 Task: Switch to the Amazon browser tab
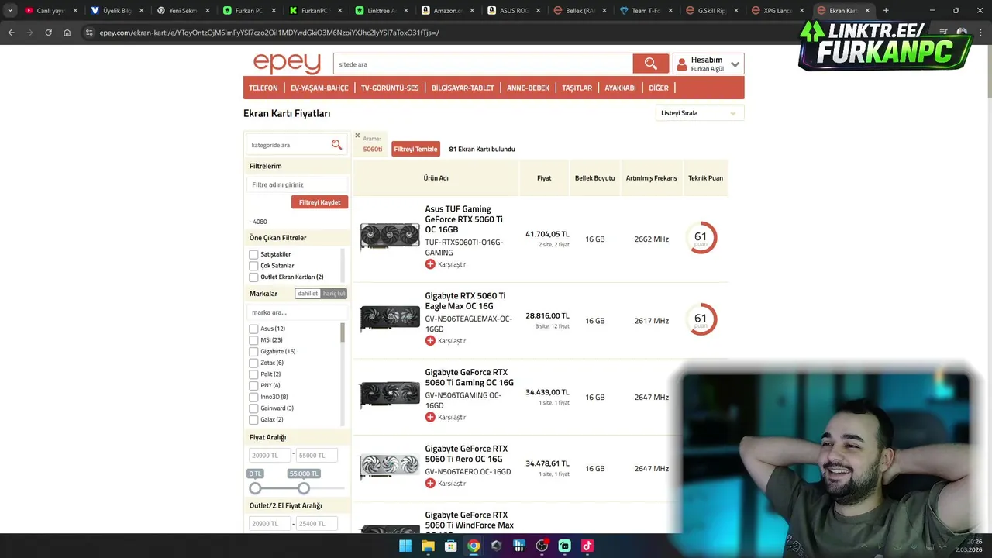click(447, 11)
